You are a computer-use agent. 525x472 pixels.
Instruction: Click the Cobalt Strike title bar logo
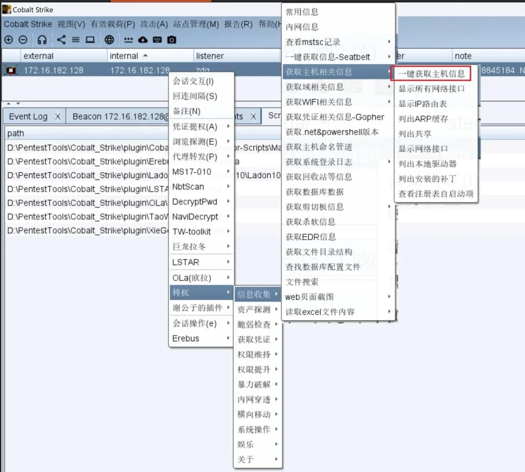(x=6, y=9)
